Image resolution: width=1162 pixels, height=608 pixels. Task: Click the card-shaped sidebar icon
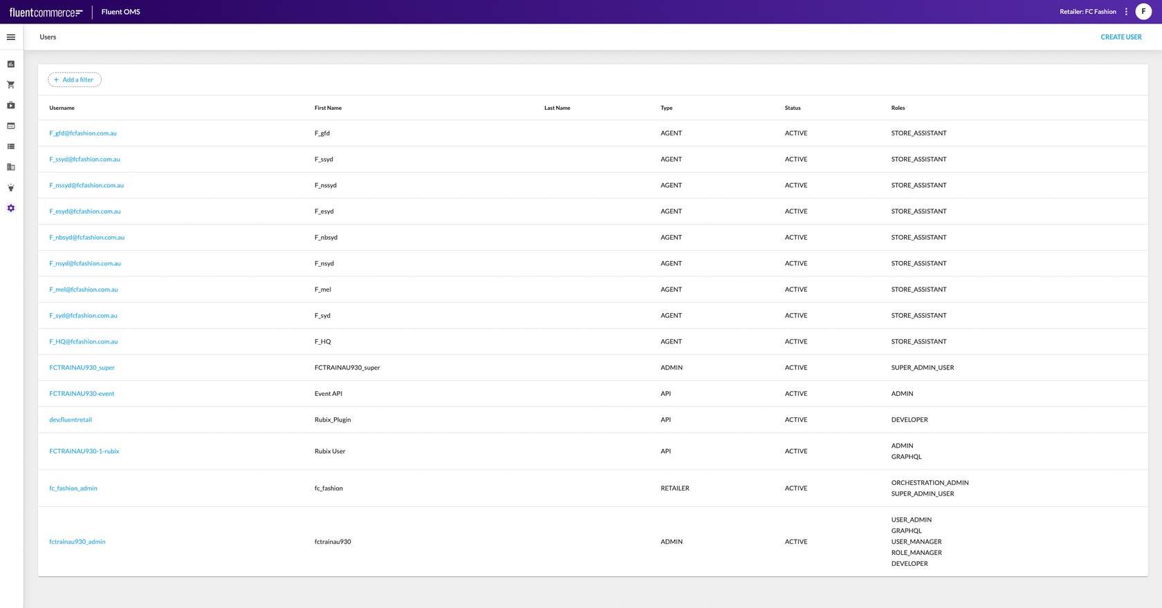pyautogui.click(x=11, y=126)
